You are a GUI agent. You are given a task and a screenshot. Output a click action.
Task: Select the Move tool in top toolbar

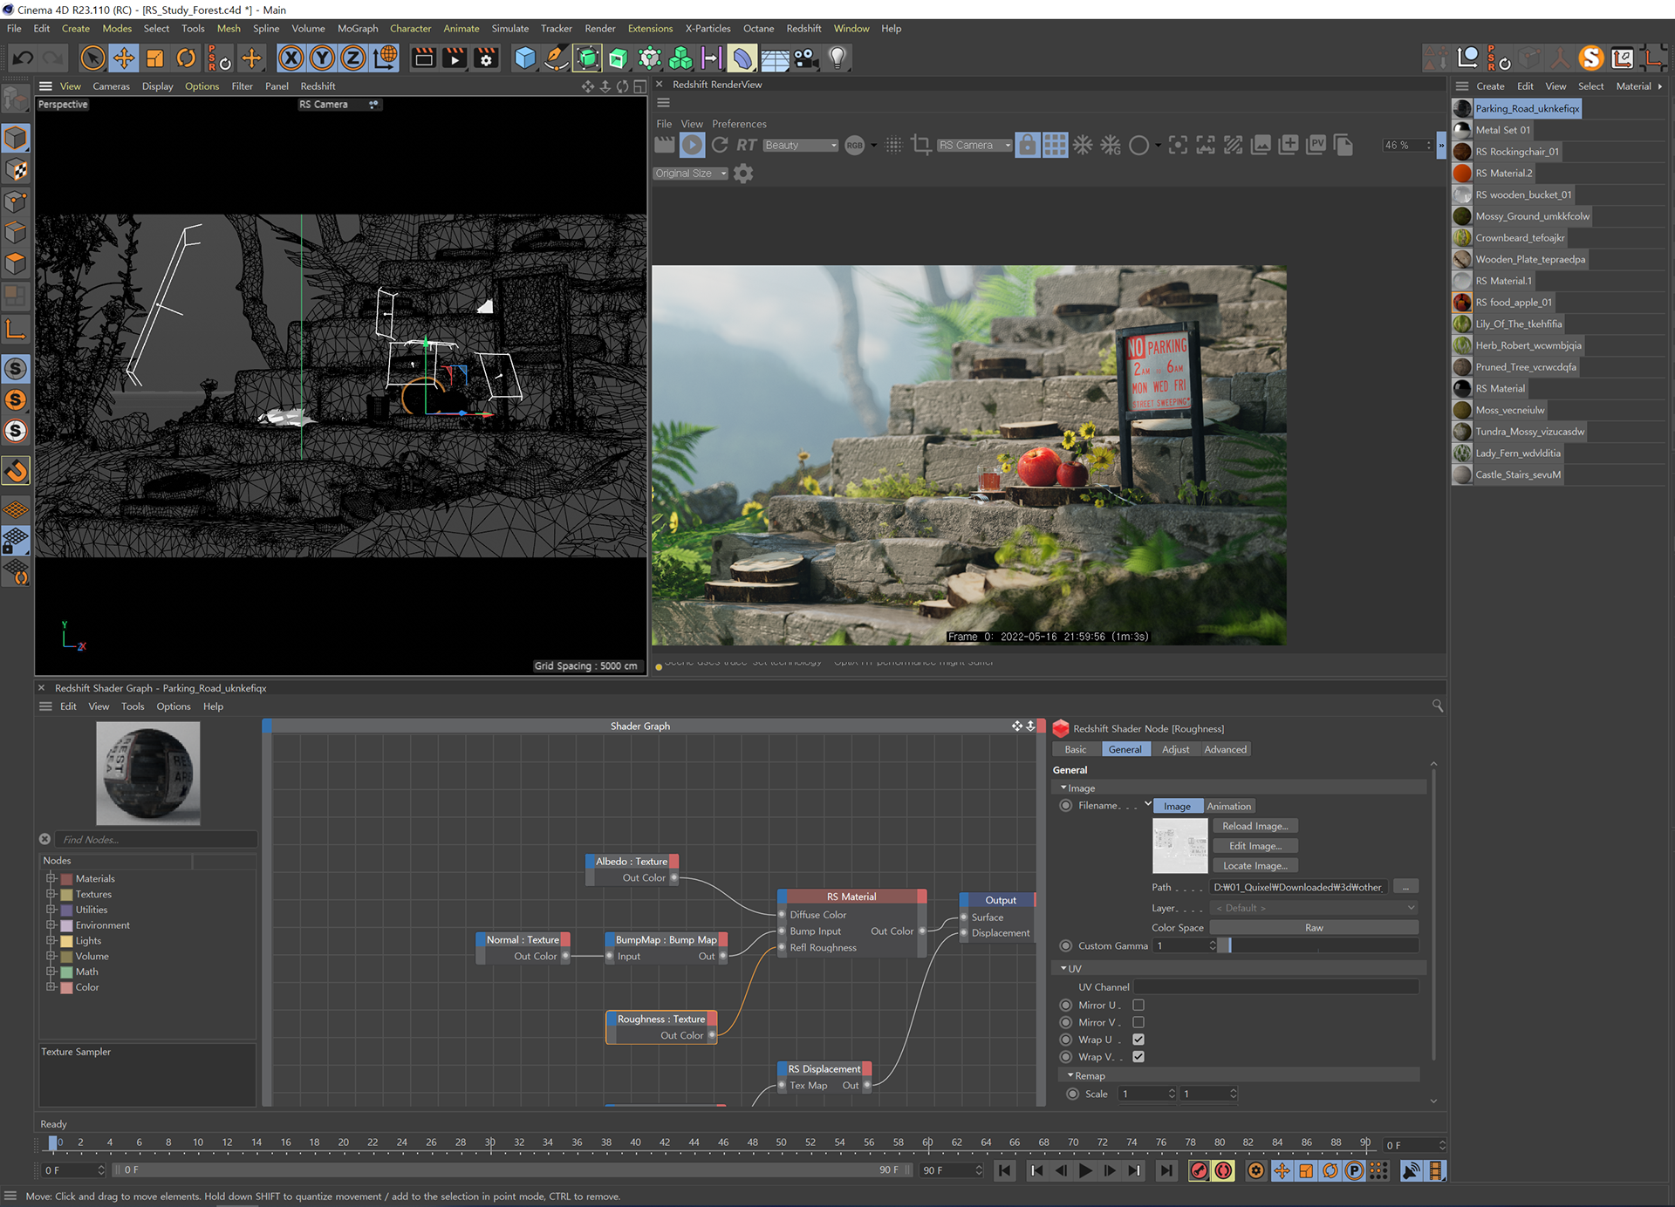124,58
